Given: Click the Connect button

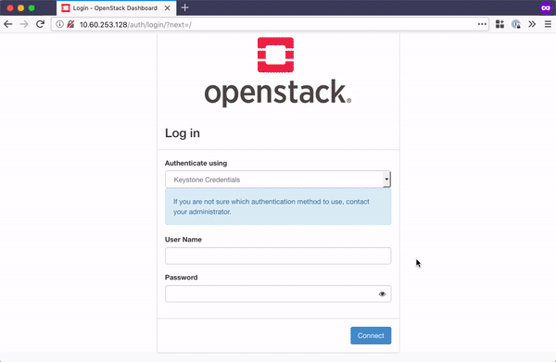Looking at the screenshot, I should (371, 335).
